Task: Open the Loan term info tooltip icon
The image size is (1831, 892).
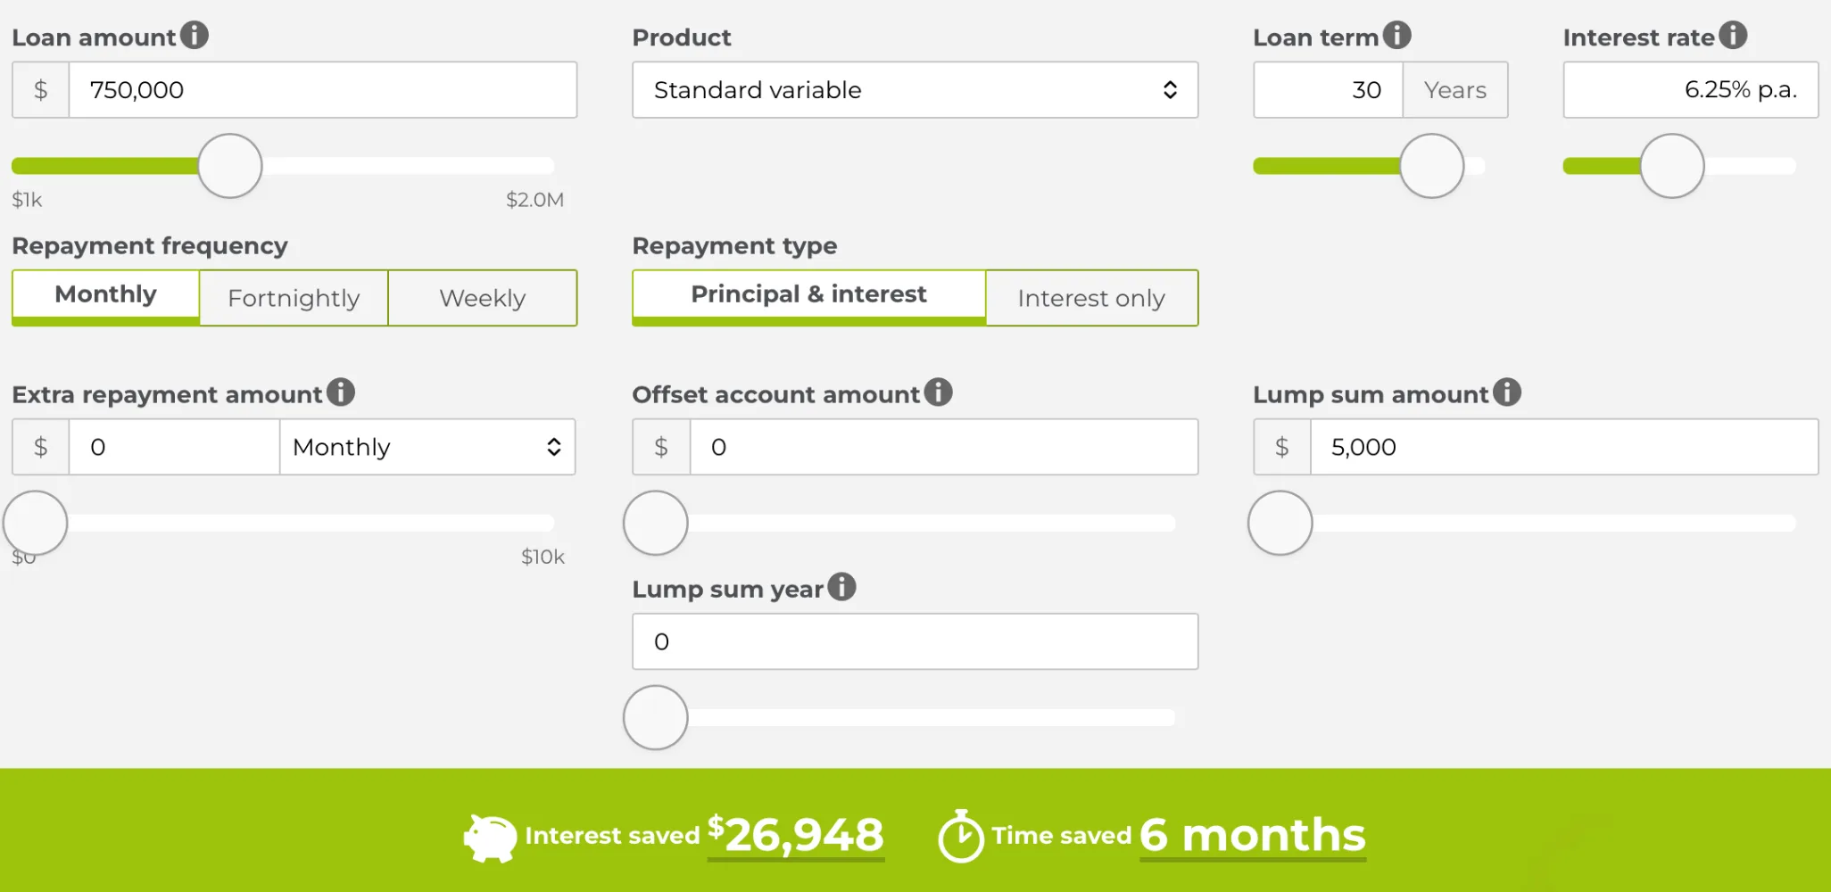Action: point(1396,36)
